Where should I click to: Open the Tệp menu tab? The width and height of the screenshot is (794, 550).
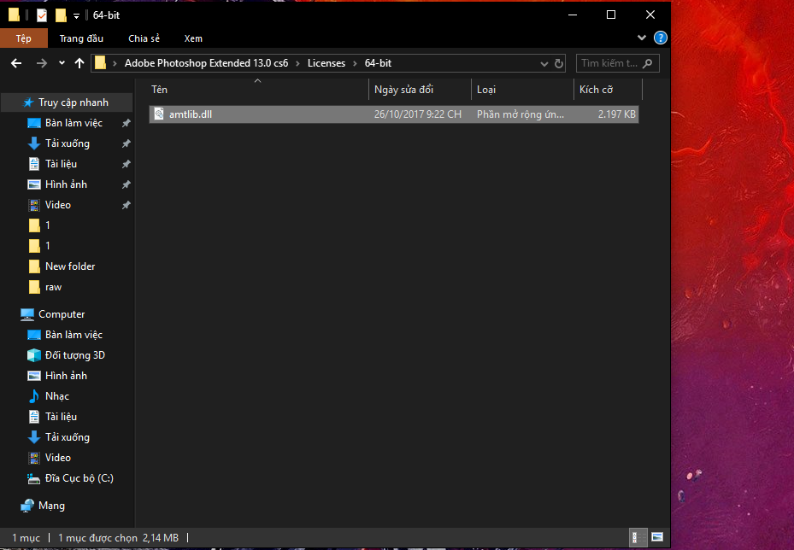24,38
